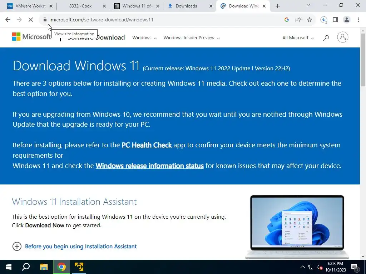The image size is (366, 274).
Task: Open tab search dropdown arrow
Action: click(308, 5)
